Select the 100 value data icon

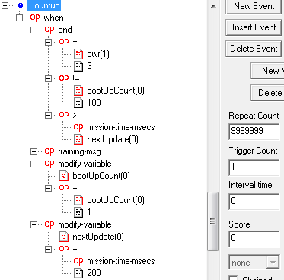(78, 103)
